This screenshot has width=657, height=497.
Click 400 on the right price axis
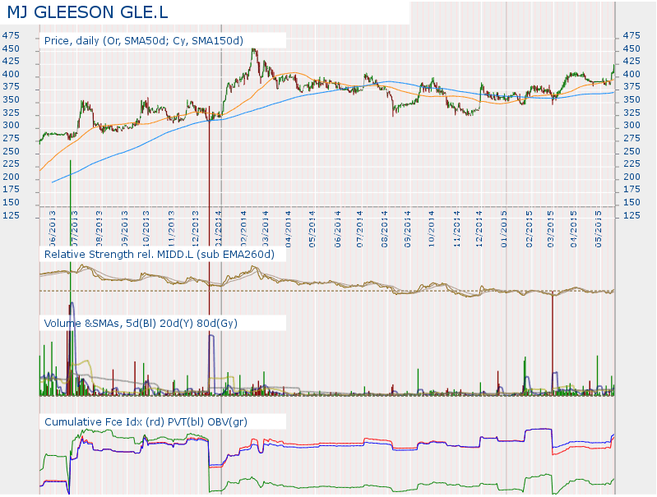coord(632,74)
